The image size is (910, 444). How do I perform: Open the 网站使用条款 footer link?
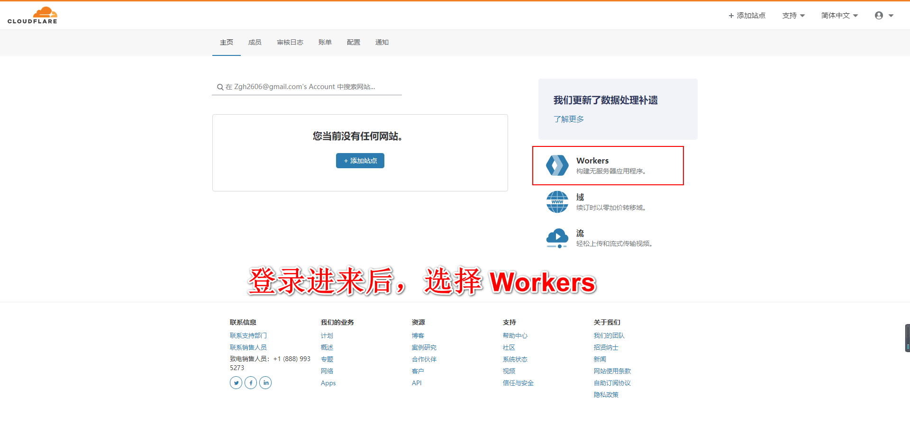click(x=612, y=371)
